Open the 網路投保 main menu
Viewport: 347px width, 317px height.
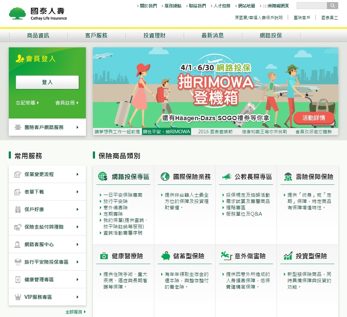pyautogui.click(x=271, y=35)
